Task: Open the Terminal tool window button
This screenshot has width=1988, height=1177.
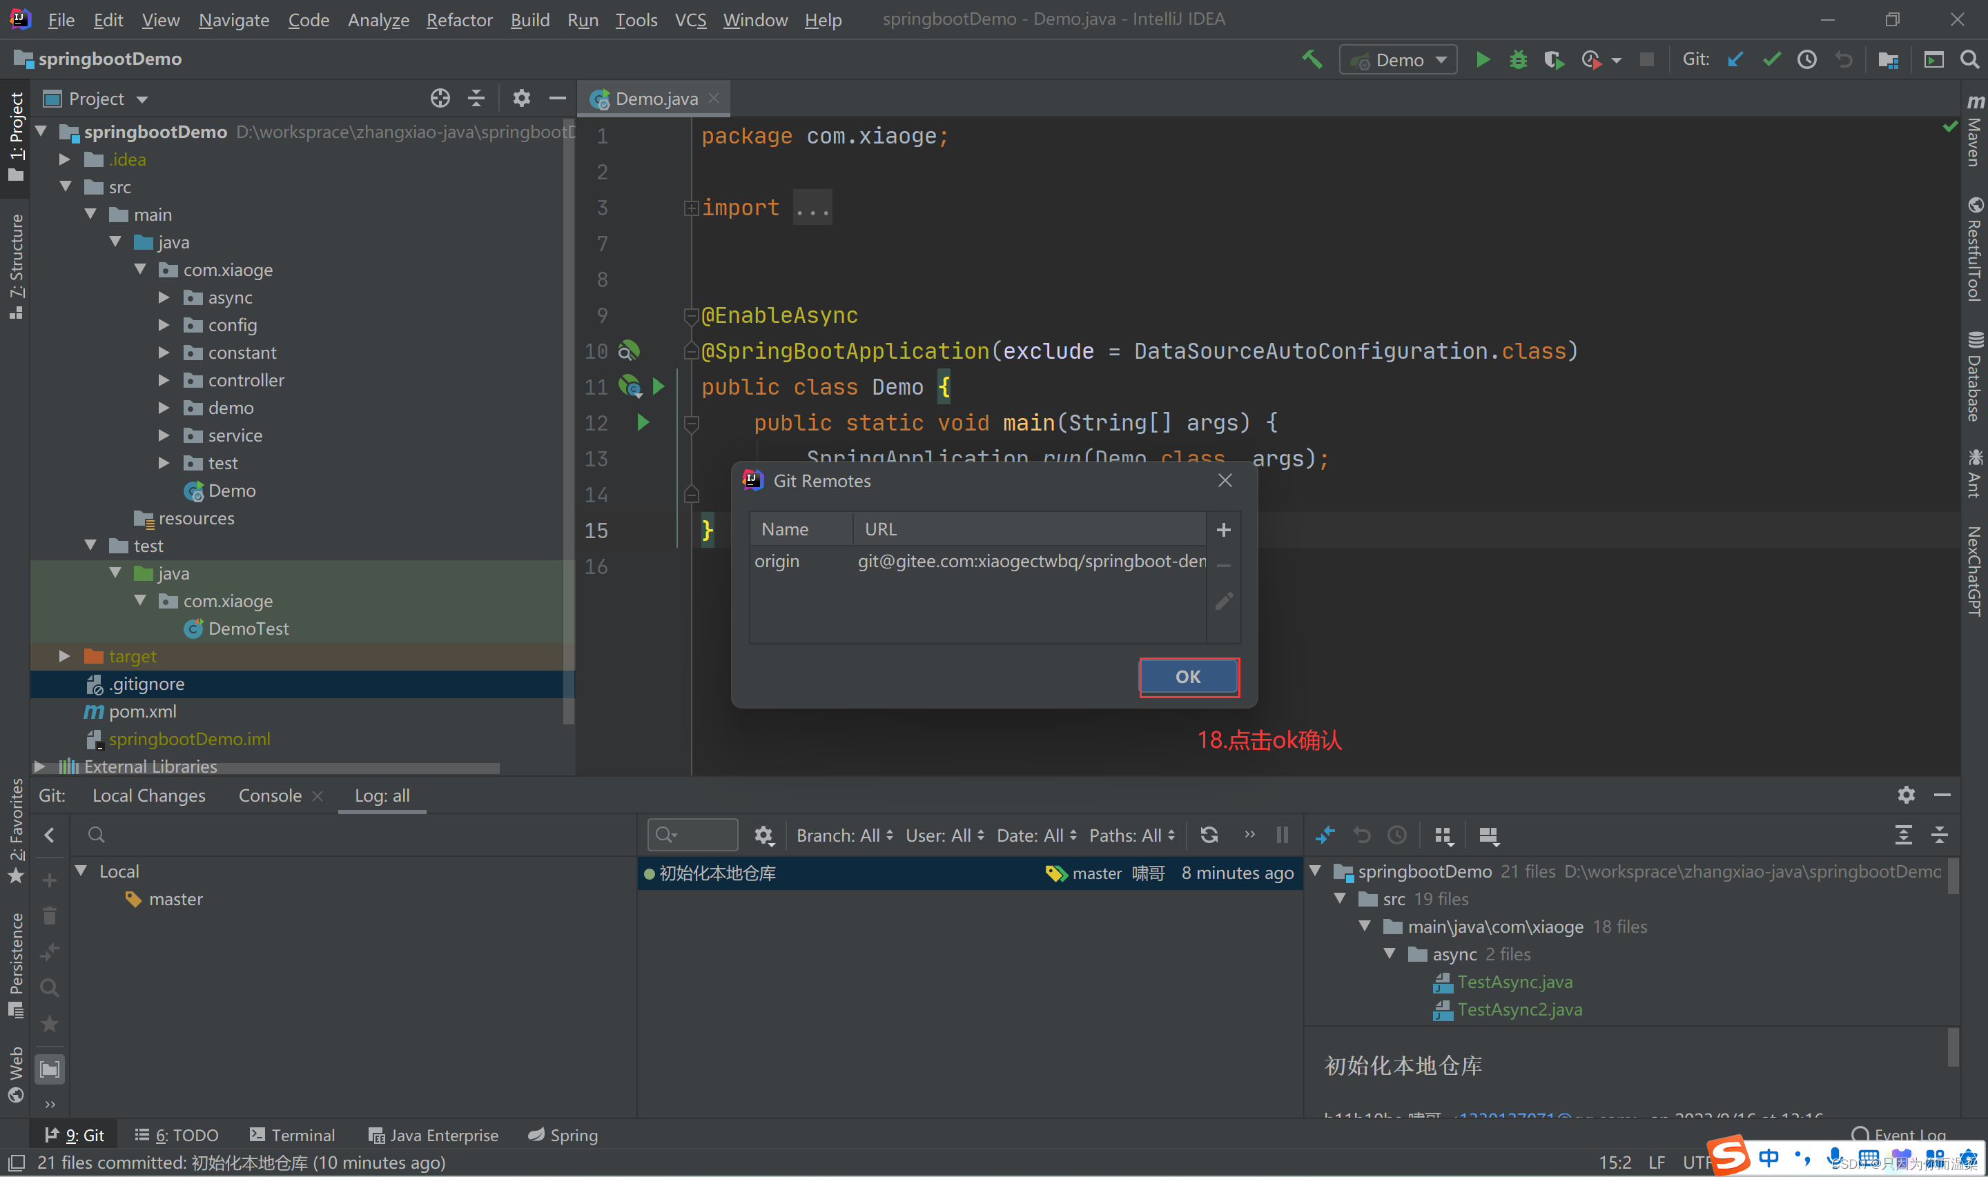Action: pyautogui.click(x=292, y=1135)
